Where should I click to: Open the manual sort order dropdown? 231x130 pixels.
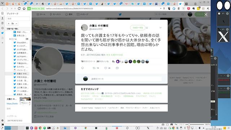point(18,29)
